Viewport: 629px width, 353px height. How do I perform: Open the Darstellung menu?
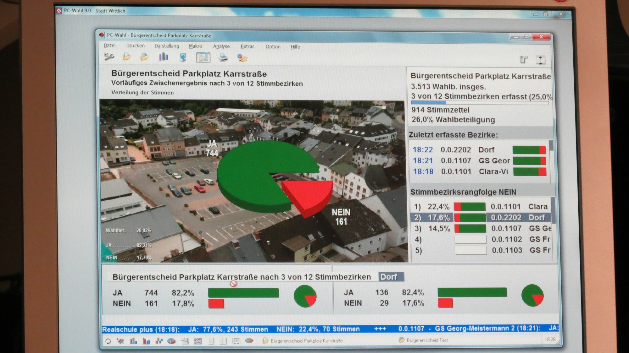[x=167, y=46]
